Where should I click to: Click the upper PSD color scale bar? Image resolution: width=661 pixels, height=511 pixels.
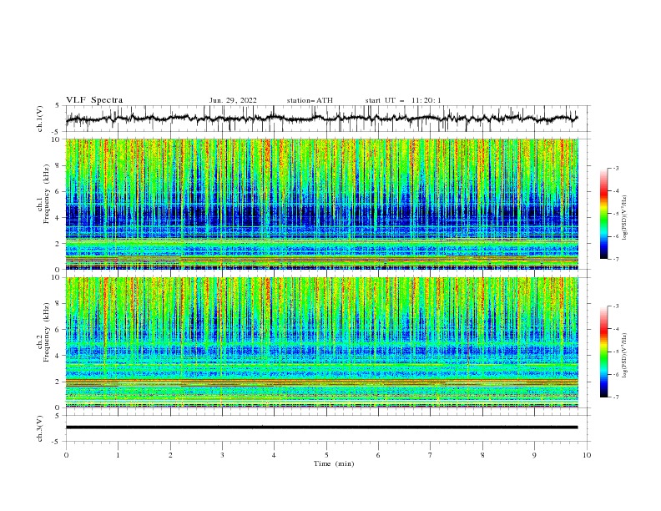point(603,214)
